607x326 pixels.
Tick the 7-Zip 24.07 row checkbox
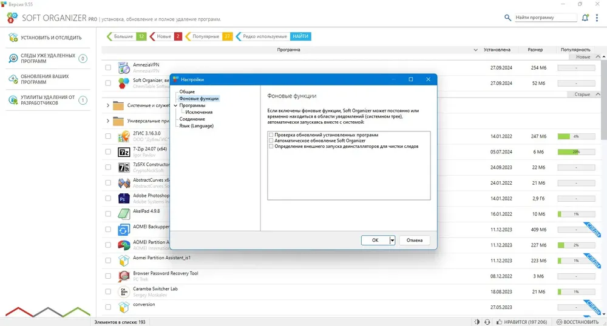108,152
